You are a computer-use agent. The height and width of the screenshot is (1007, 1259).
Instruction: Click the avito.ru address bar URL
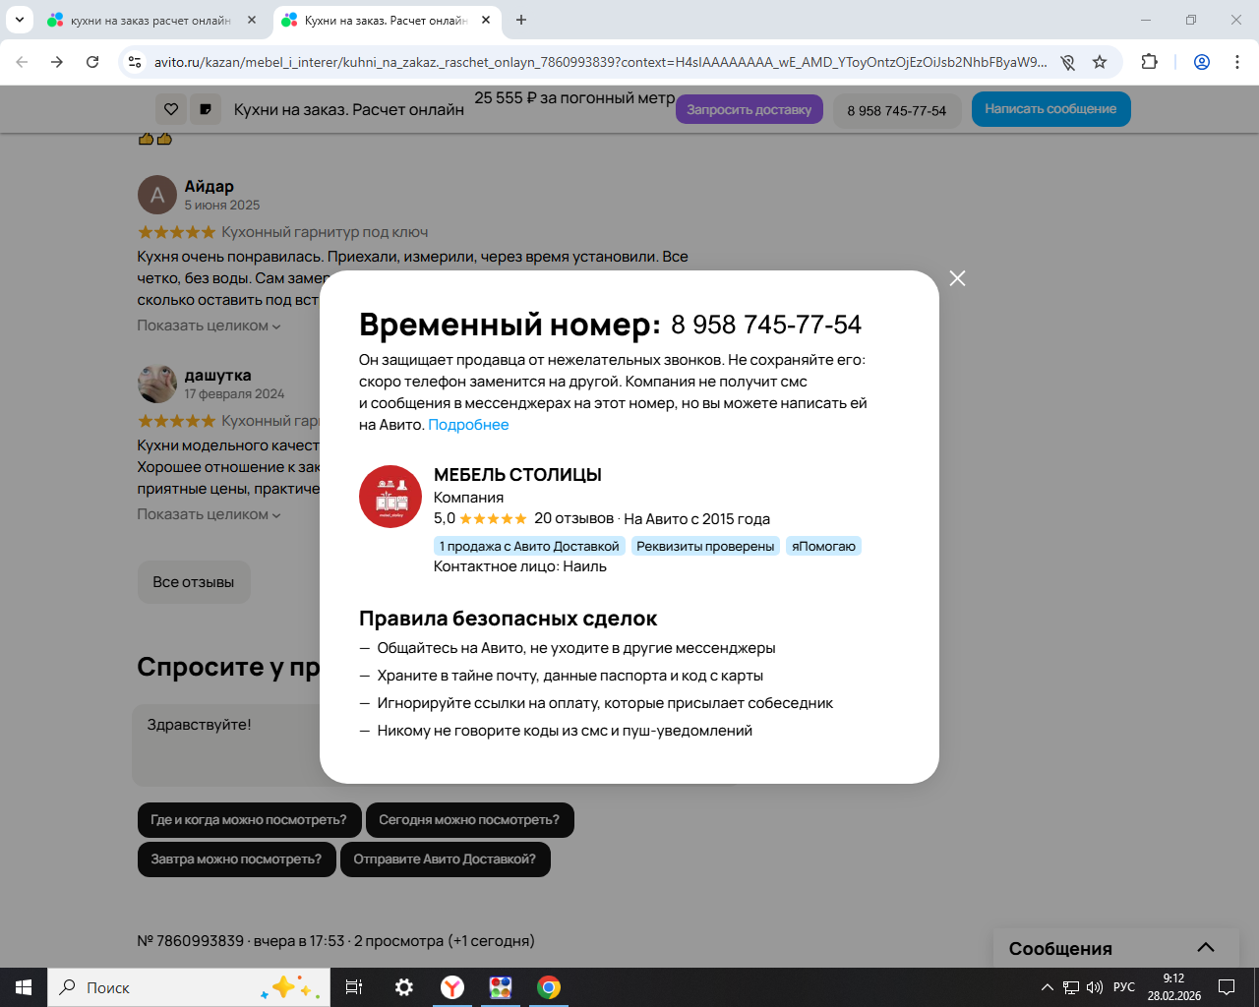coord(600,62)
